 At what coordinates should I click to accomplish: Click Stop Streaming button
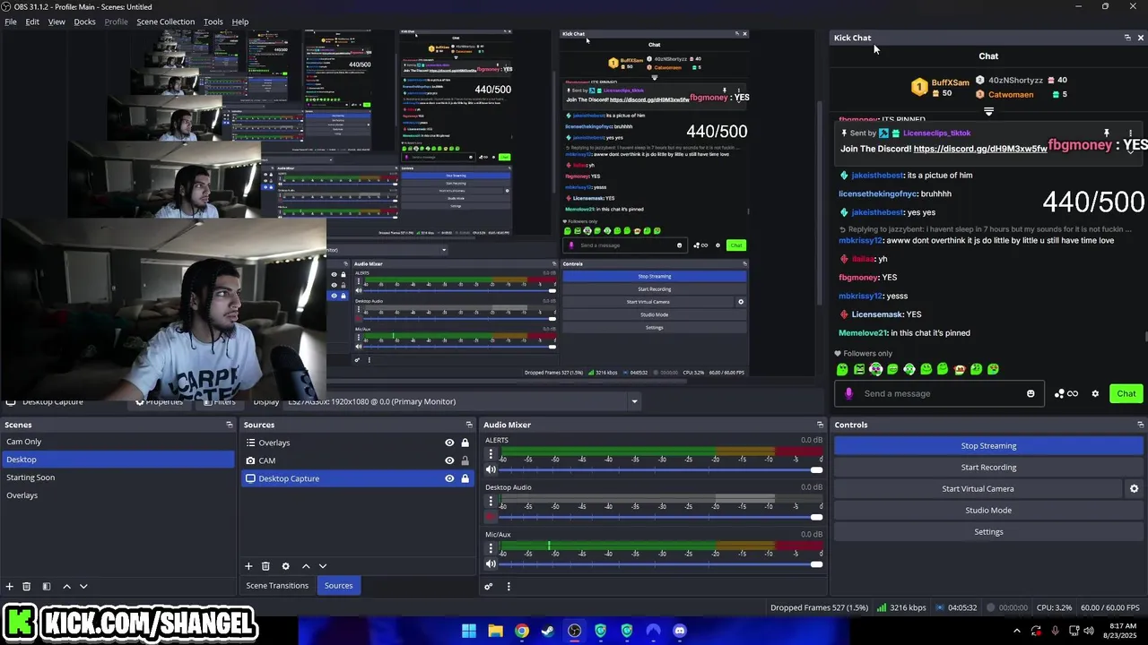988,445
